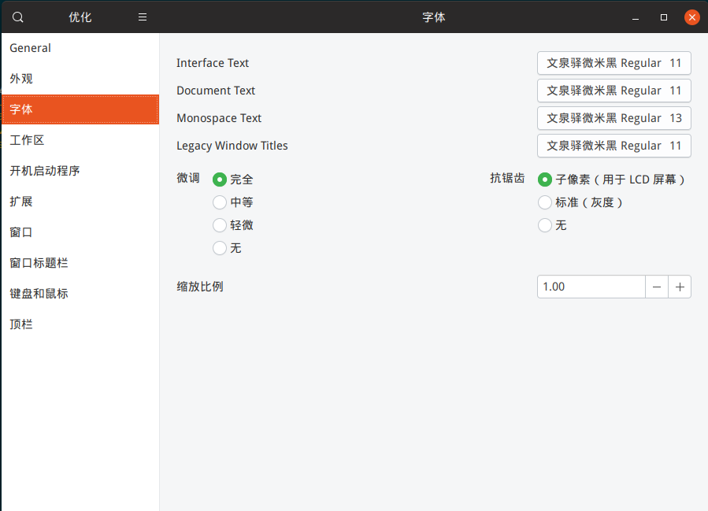This screenshot has width=708, height=511.
Task: Open Interface Text font chooser
Action: click(x=614, y=63)
